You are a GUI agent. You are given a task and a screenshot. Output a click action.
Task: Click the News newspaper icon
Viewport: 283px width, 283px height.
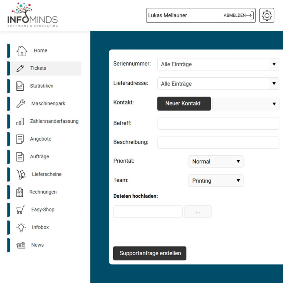coord(20,245)
